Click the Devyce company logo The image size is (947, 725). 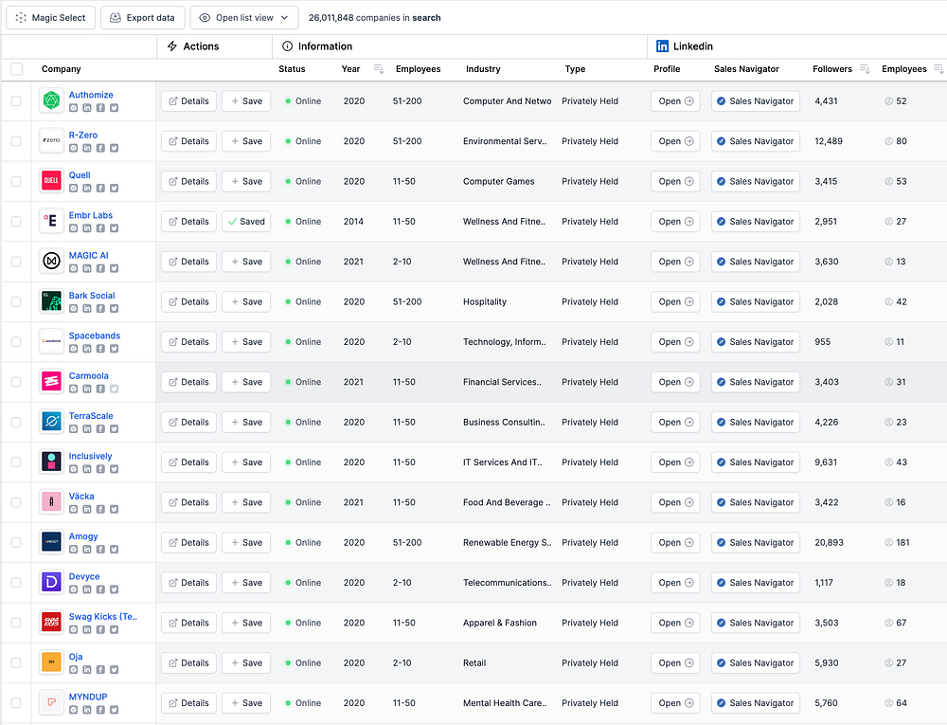(x=51, y=583)
